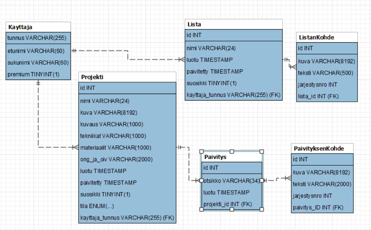Screen dimensions: 371x230
Task: Click the top-middle resize handle of Paivitys
Action: tap(232, 151)
